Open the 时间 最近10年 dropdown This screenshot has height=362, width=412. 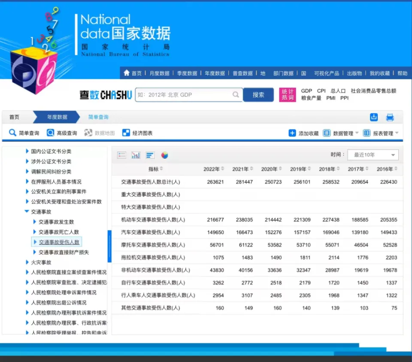373,154
